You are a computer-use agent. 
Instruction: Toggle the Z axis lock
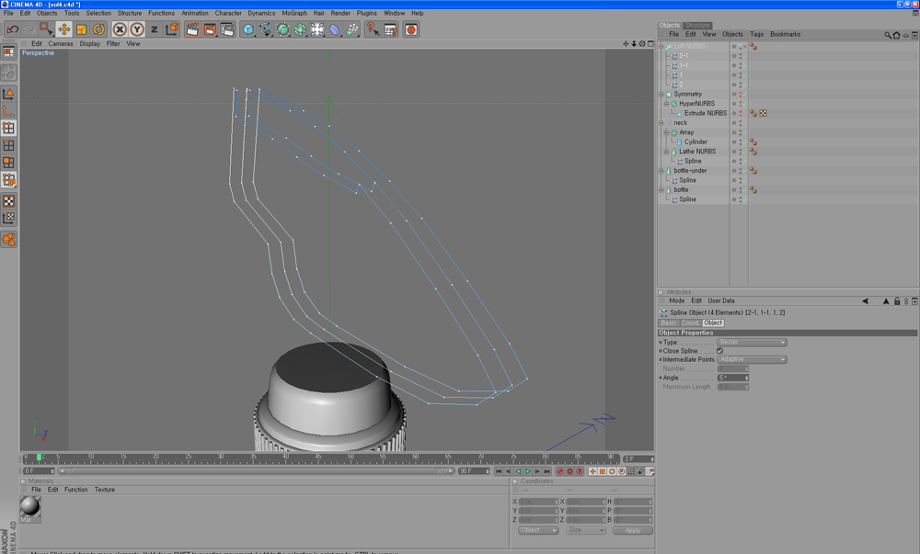155,29
